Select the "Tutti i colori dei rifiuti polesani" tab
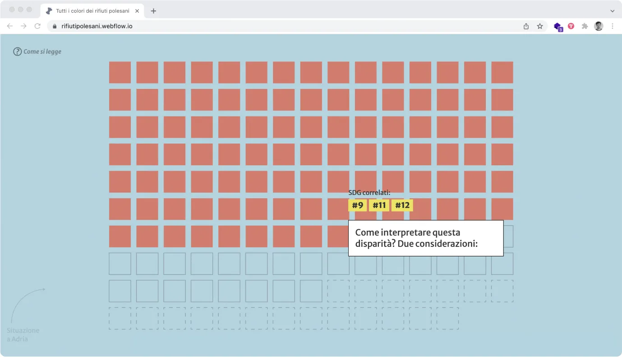 tap(92, 11)
